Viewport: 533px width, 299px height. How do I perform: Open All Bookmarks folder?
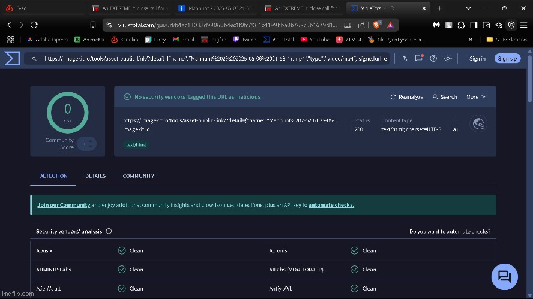(x=507, y=40)
